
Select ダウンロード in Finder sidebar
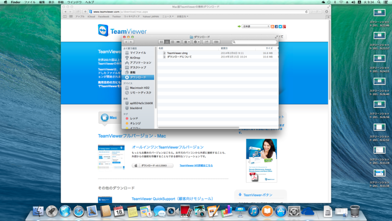[x=138, y=78]
